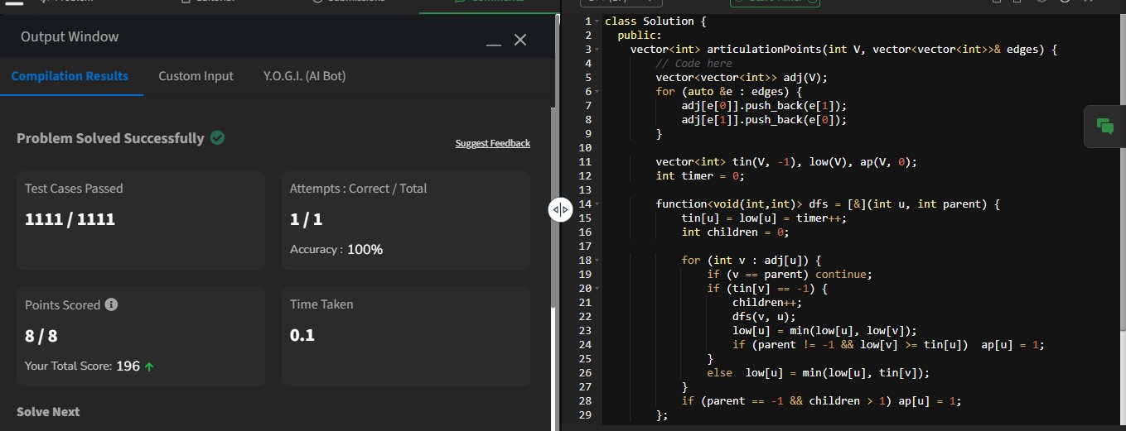
Task: Click the Test Cases Passed card
Action: point(141,220)
